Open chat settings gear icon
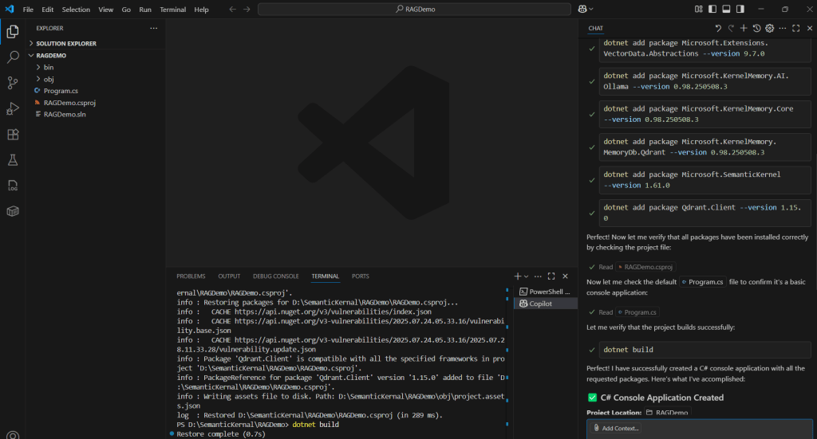This screenshot has height=439, width=817. [770, 28]
